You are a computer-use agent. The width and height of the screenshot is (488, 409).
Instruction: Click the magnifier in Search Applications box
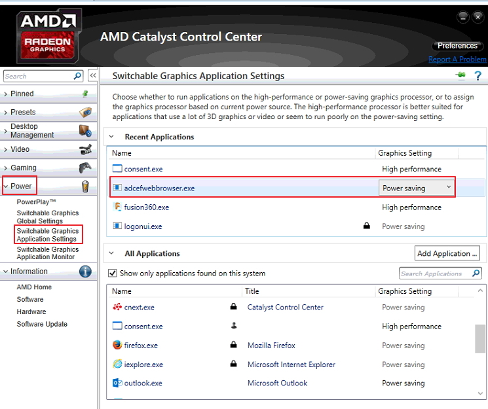pyautogui.click(x=476, y=273)
